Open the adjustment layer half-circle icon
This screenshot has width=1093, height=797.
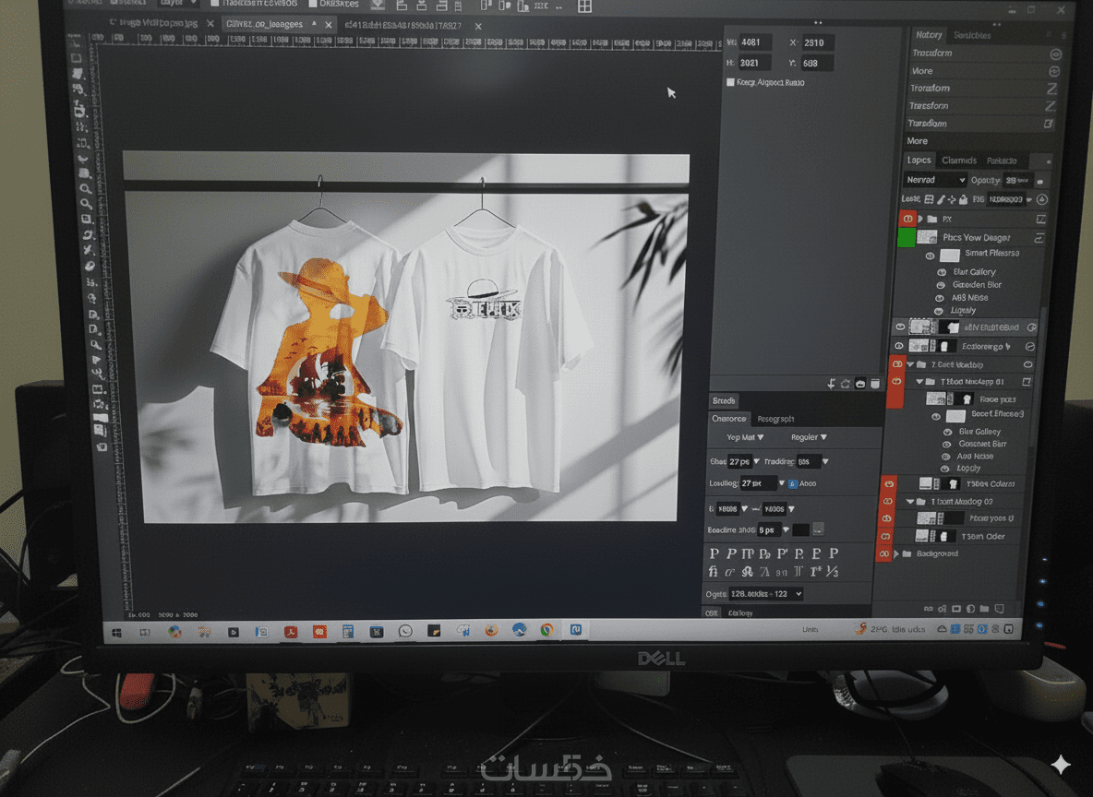coord(970,608)
